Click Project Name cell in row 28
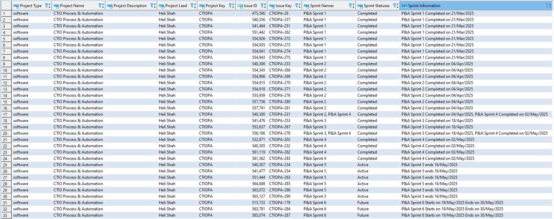The width and height of the screenshot is (554, 219). pyautogui.click(x=78, y=184)
